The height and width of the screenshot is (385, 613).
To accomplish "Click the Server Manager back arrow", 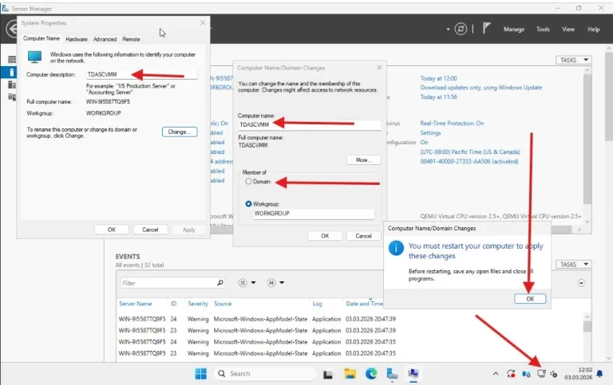I will coord(12,29).
